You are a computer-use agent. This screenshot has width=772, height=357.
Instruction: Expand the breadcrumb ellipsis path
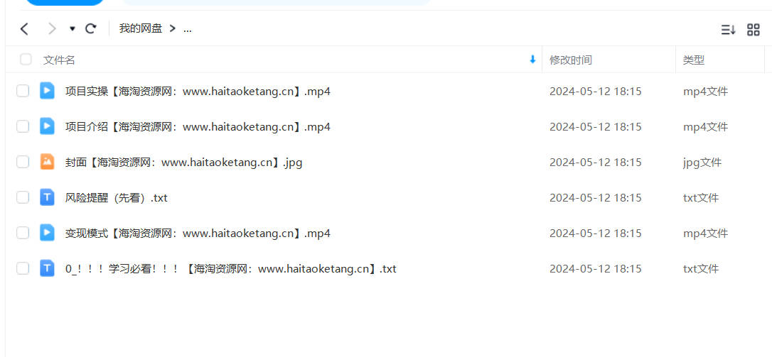188,28
